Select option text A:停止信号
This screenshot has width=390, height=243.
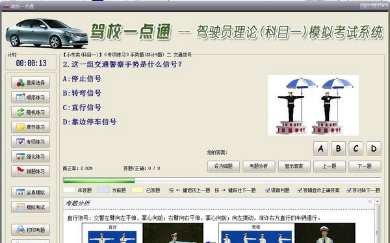[x=82, y=79]
